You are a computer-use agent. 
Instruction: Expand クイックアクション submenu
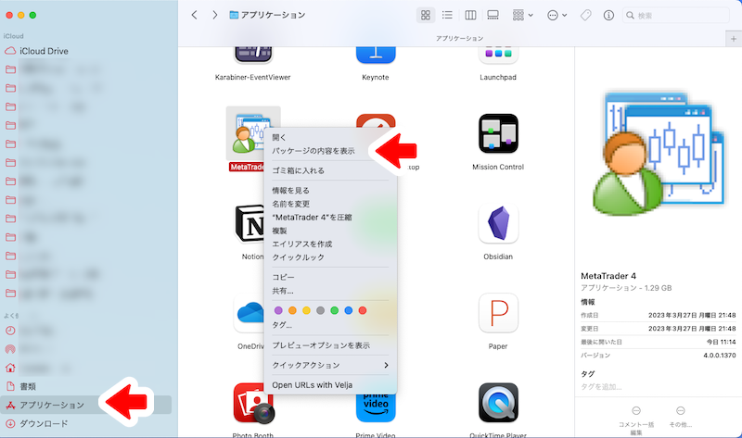click(x=330, y=365)
